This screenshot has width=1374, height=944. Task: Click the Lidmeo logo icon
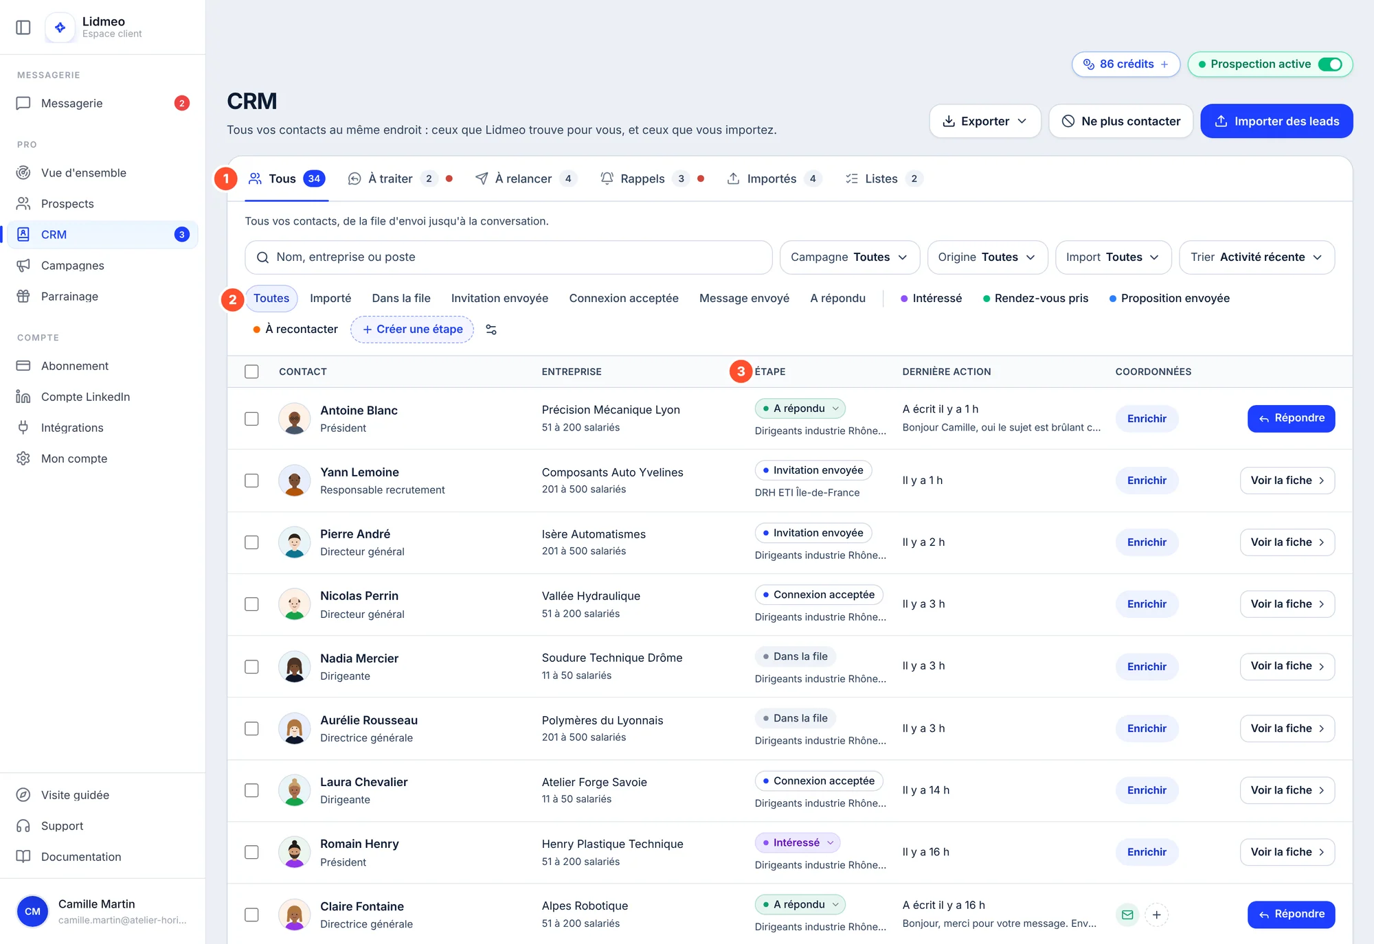[60, 27]
